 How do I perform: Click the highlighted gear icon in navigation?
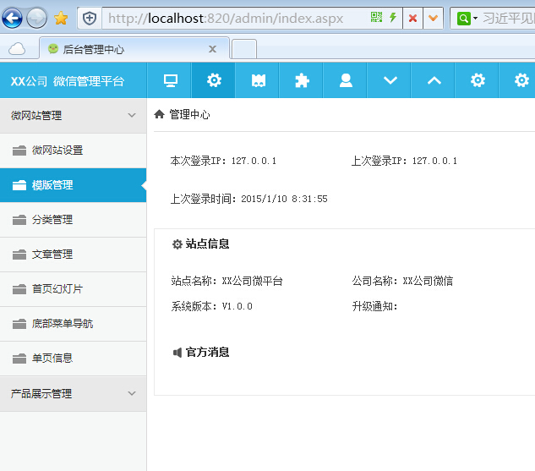[x=214, y=80]
